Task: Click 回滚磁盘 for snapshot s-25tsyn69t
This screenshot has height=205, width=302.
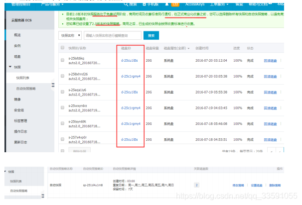Action: click(x=270, y=124)
